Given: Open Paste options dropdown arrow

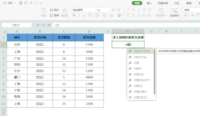Looking at the screenshot, I should (x=47, y=16).
